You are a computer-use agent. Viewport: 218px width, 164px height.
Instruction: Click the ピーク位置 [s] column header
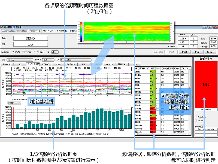pyautogui.click(x=167, y=69)
